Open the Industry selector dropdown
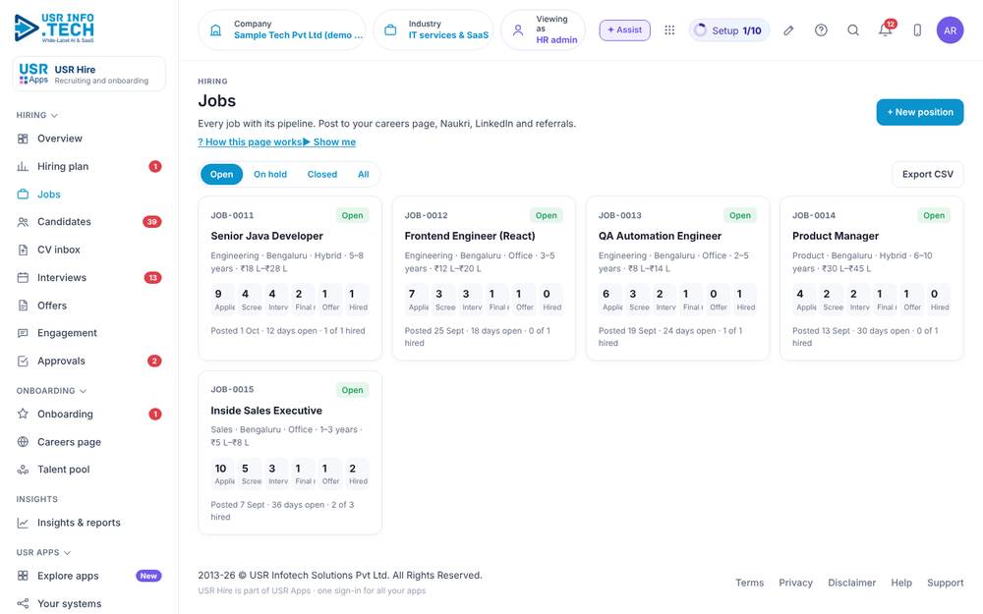The height and width of the screenshot is (614, 983). click(434, 30)
